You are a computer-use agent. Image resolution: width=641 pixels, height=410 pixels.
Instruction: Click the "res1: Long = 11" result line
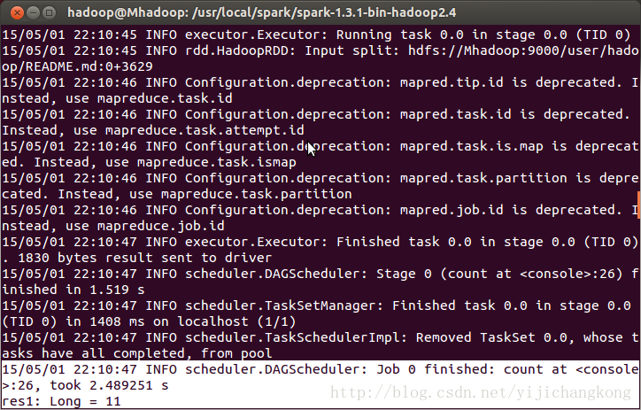tap(61, 401)
